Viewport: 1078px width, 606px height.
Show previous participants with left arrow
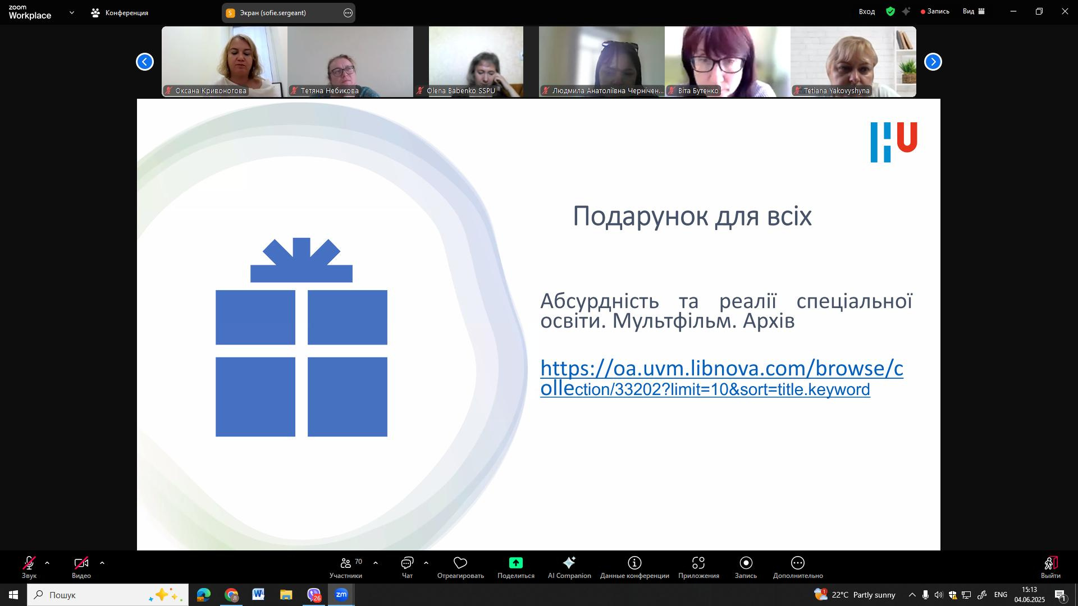(145, 62)
